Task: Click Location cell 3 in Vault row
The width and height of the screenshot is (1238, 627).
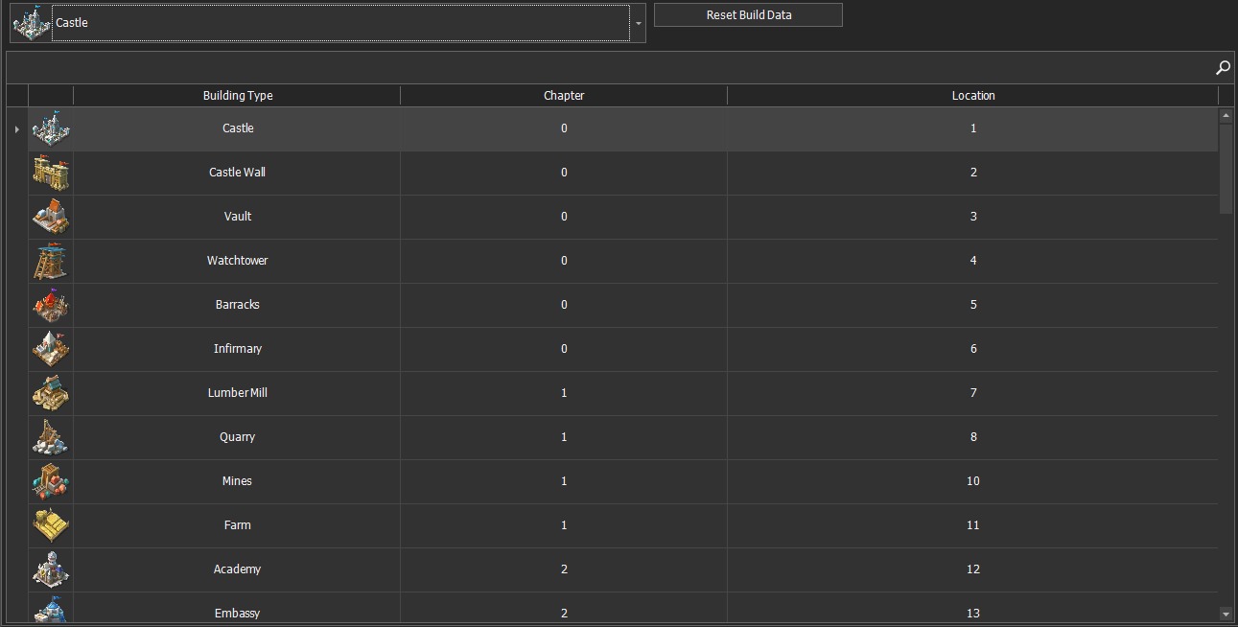Action: pyautogui.click(x=973, y=217)
